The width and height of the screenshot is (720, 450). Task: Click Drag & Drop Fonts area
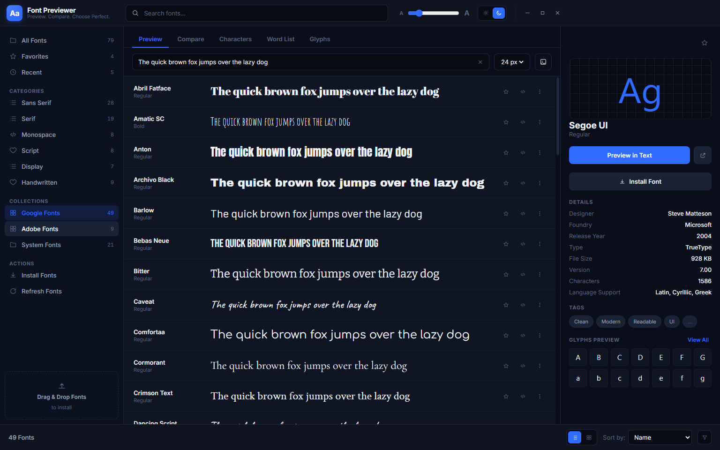tap(61, 396)
